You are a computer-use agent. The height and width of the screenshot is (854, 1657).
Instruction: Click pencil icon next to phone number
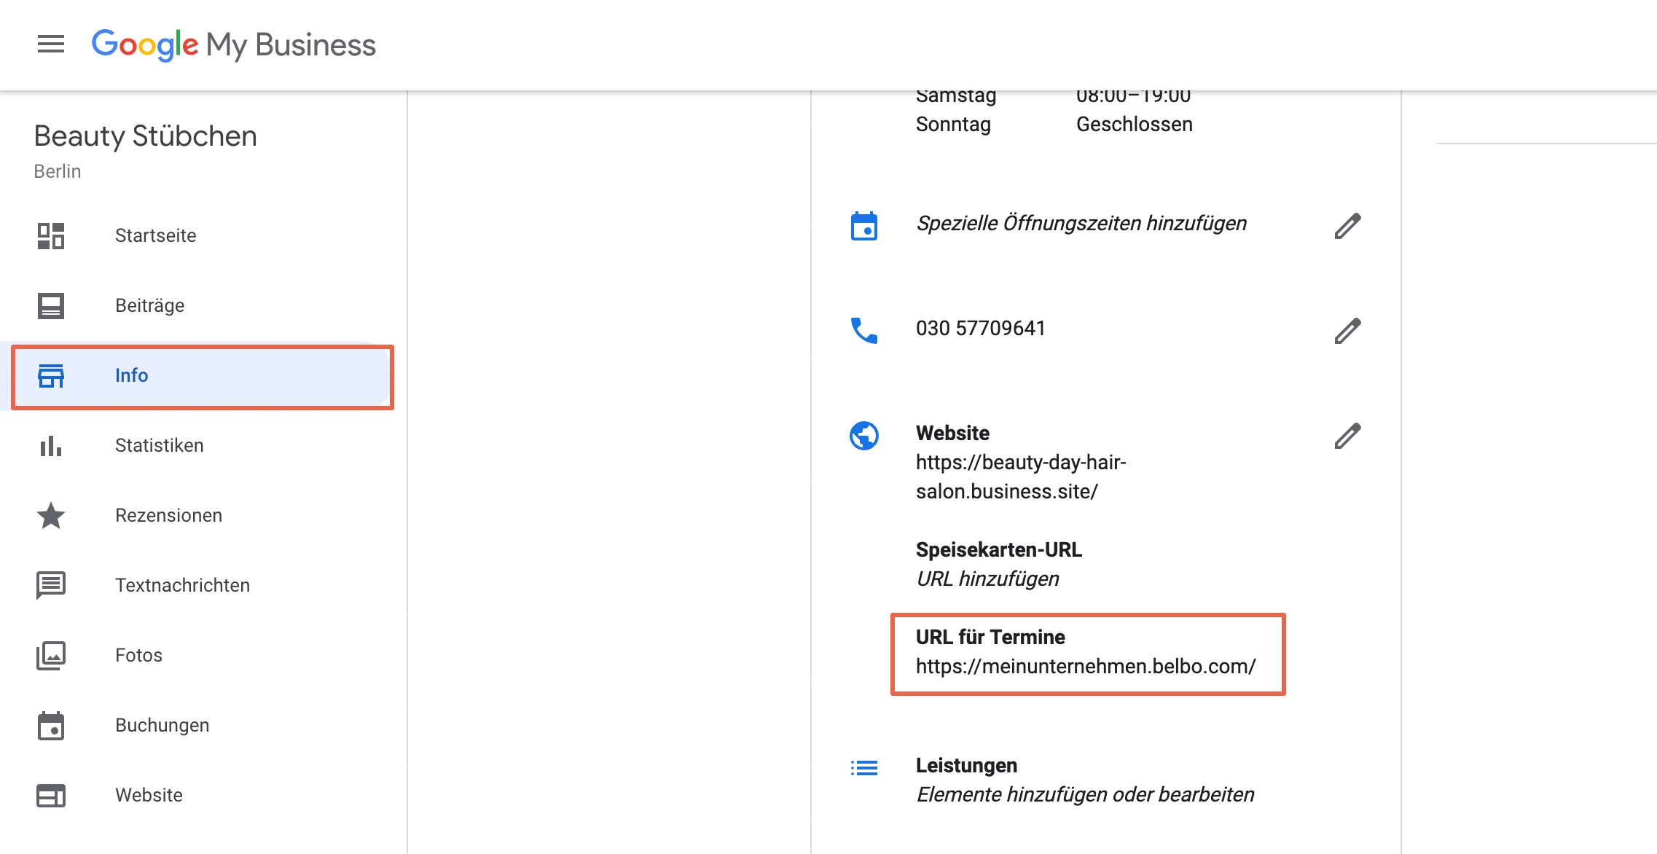pos(1347,331)
